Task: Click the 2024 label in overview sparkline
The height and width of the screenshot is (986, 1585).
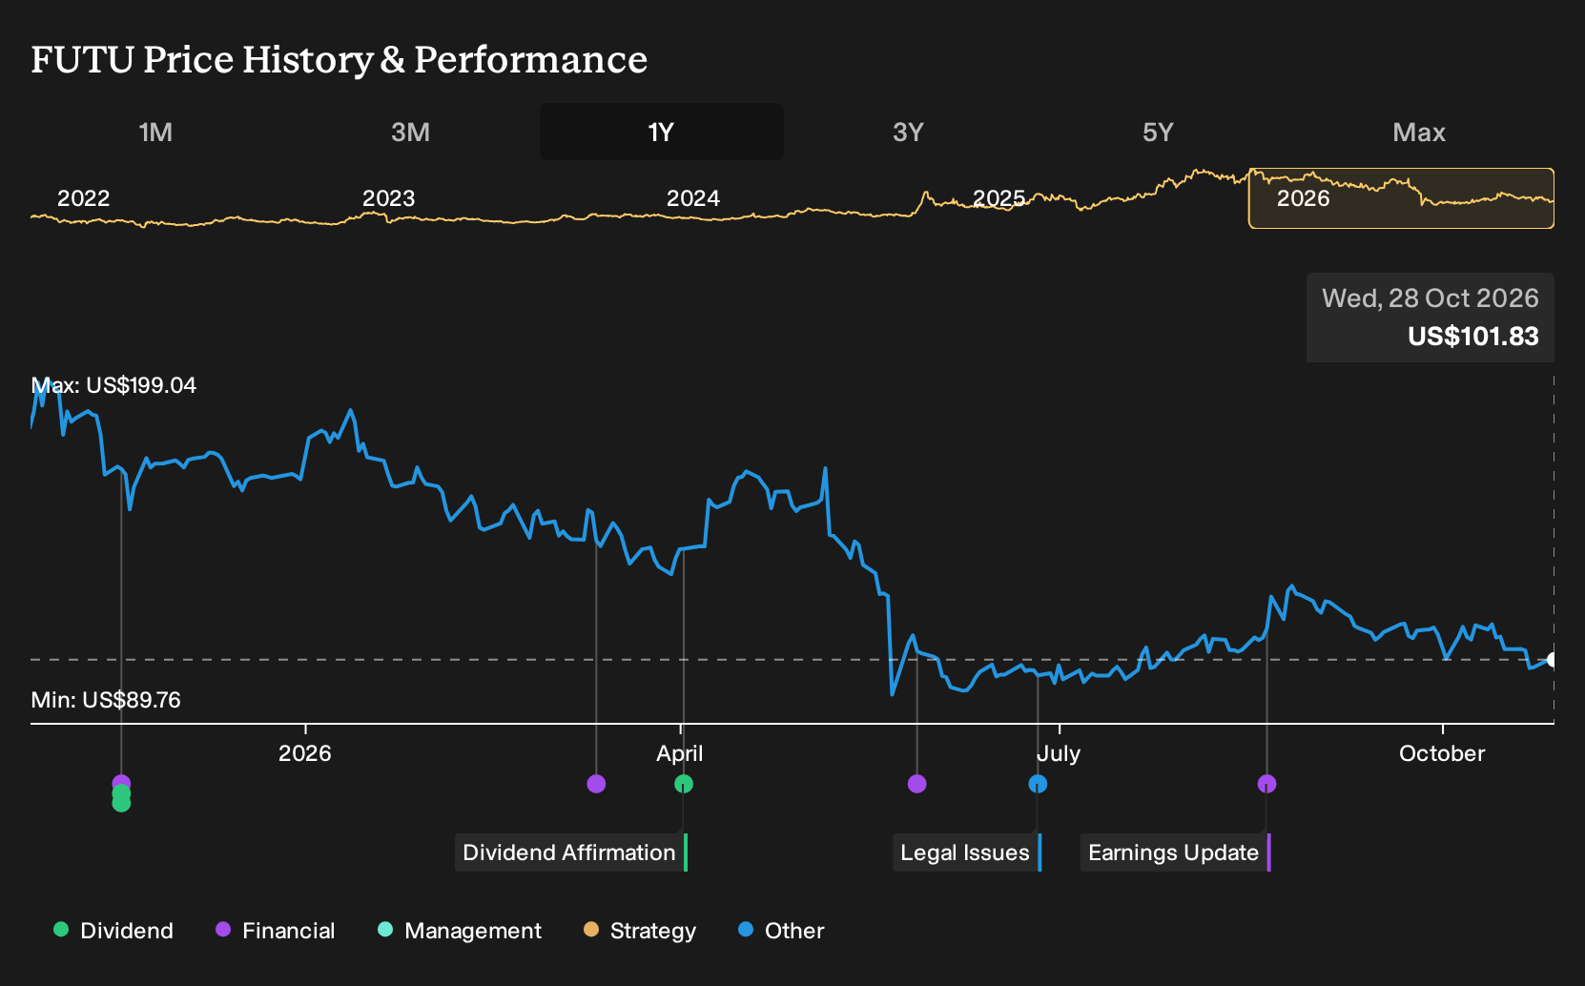Action: (x=693, y=198)
